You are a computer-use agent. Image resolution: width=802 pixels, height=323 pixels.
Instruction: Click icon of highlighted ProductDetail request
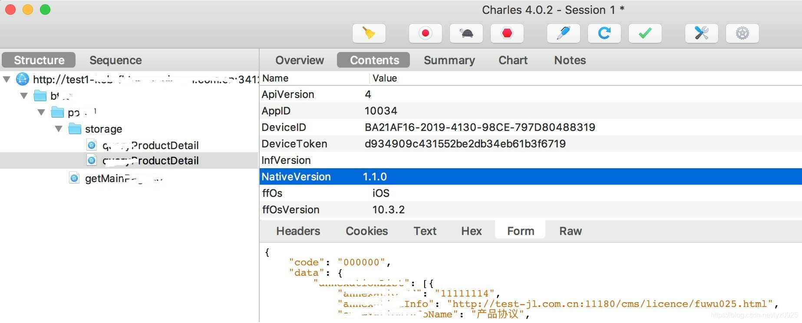(x=92, y=160)
